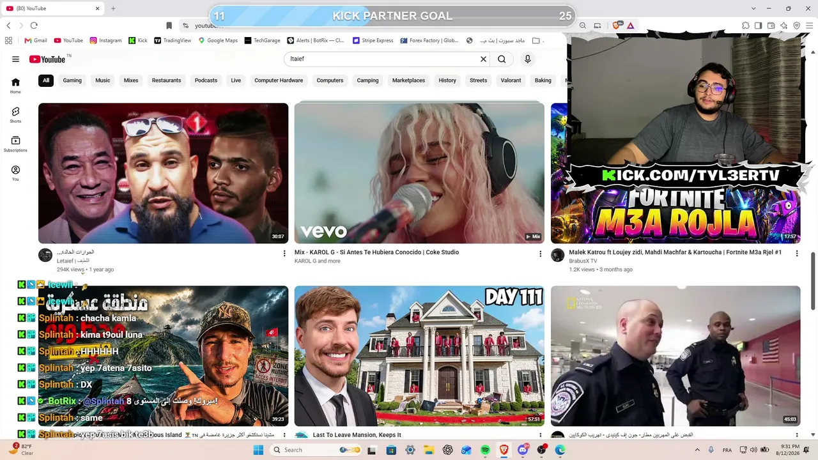Open the Leo AI sparkle icon
Image resolution: width=818 pixels, height=460 pixels.
783,26
